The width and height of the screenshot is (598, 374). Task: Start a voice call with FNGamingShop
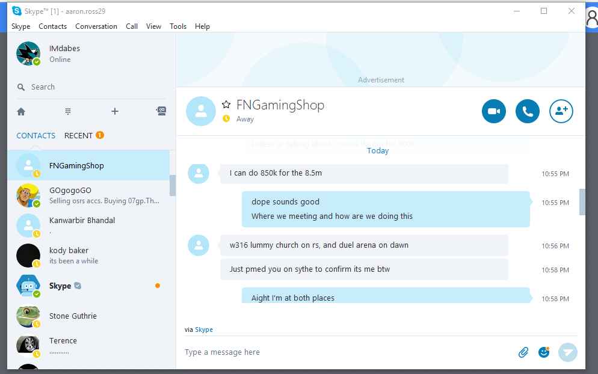point(528,111)
